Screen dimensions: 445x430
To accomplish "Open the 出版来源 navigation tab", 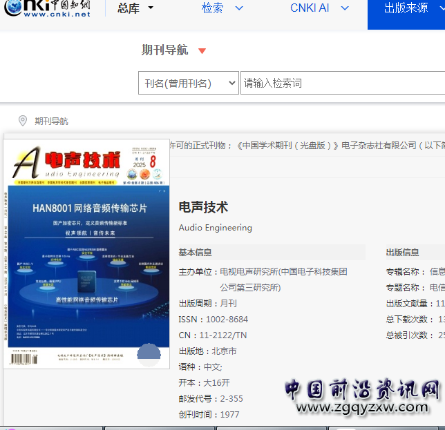I will tap(406, 8).
